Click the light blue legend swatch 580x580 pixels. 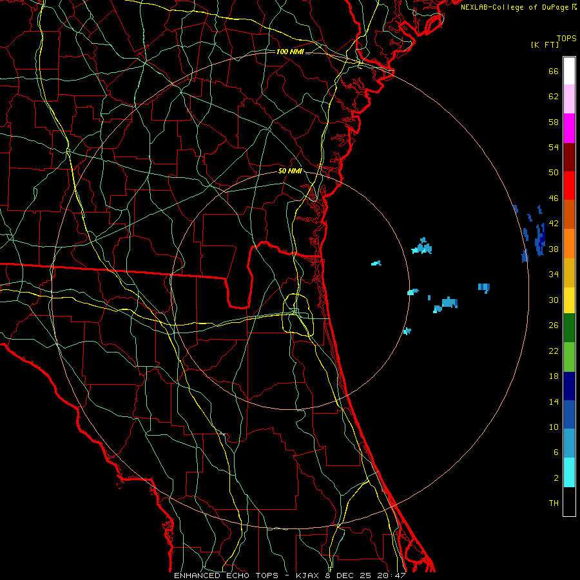pos(569,443)
